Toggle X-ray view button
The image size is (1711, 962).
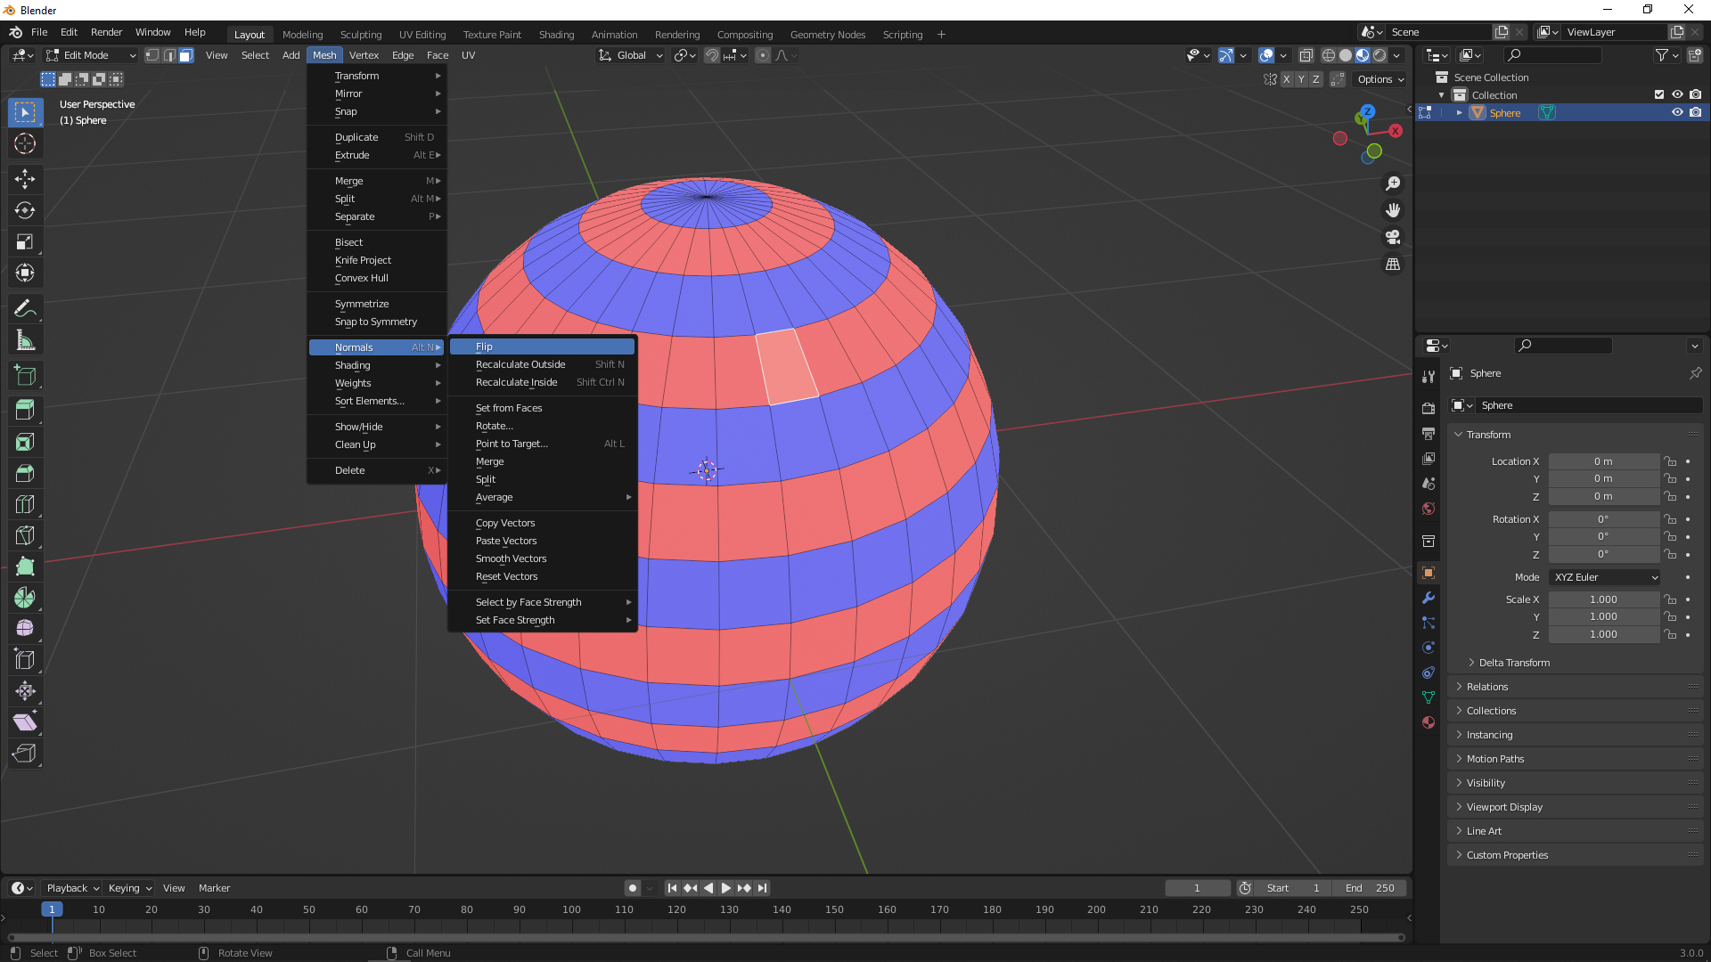pos(1306,55)
